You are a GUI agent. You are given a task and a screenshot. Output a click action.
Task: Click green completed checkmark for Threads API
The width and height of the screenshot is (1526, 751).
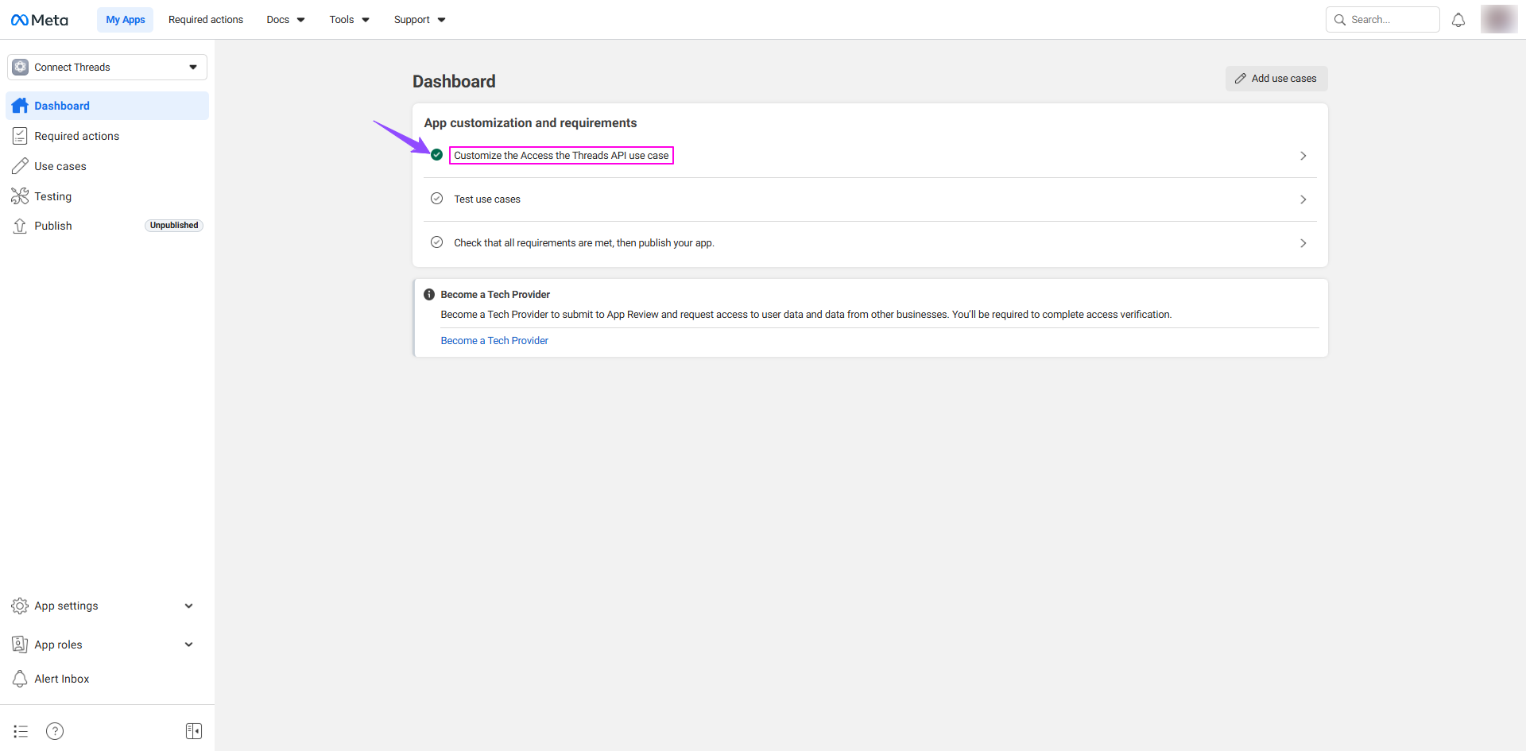[436, 155]
